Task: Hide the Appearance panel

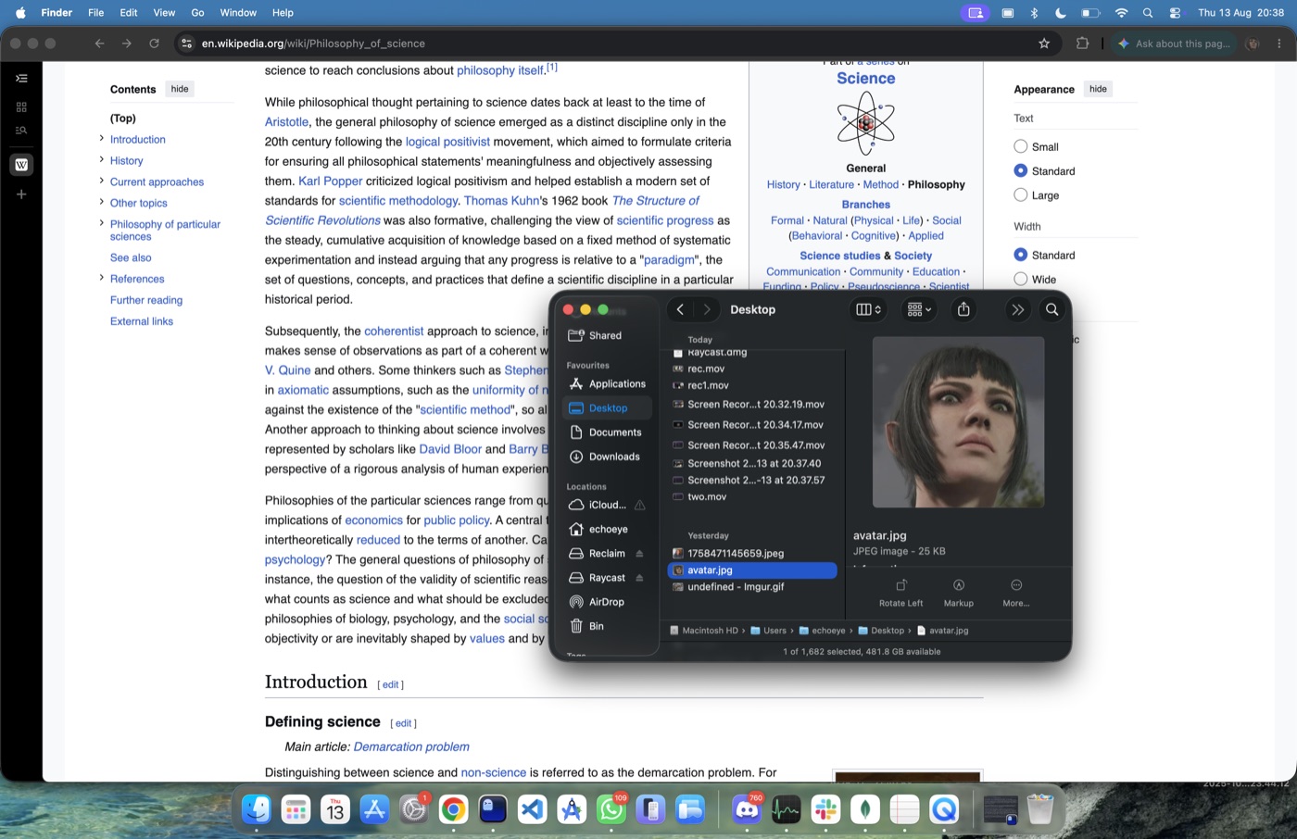Action: point(1098,89)
